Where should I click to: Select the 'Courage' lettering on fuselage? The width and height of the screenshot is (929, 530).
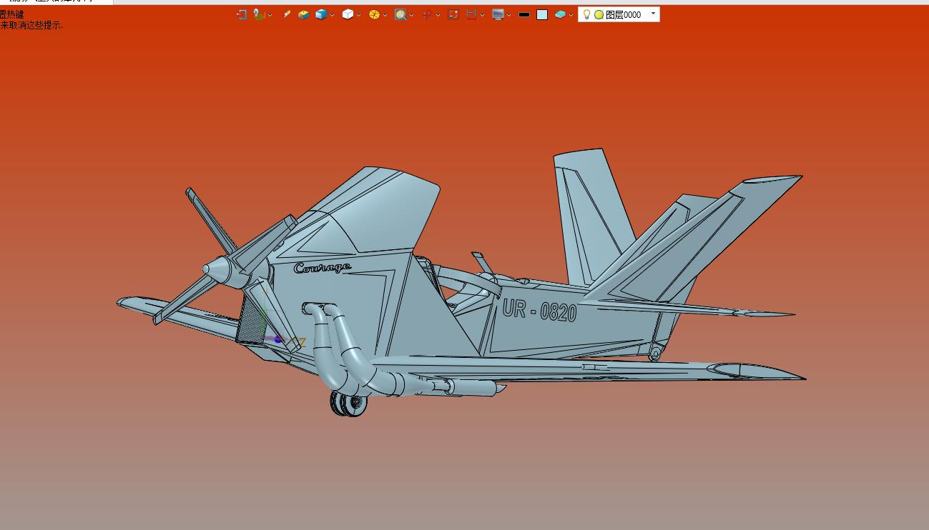323,268
